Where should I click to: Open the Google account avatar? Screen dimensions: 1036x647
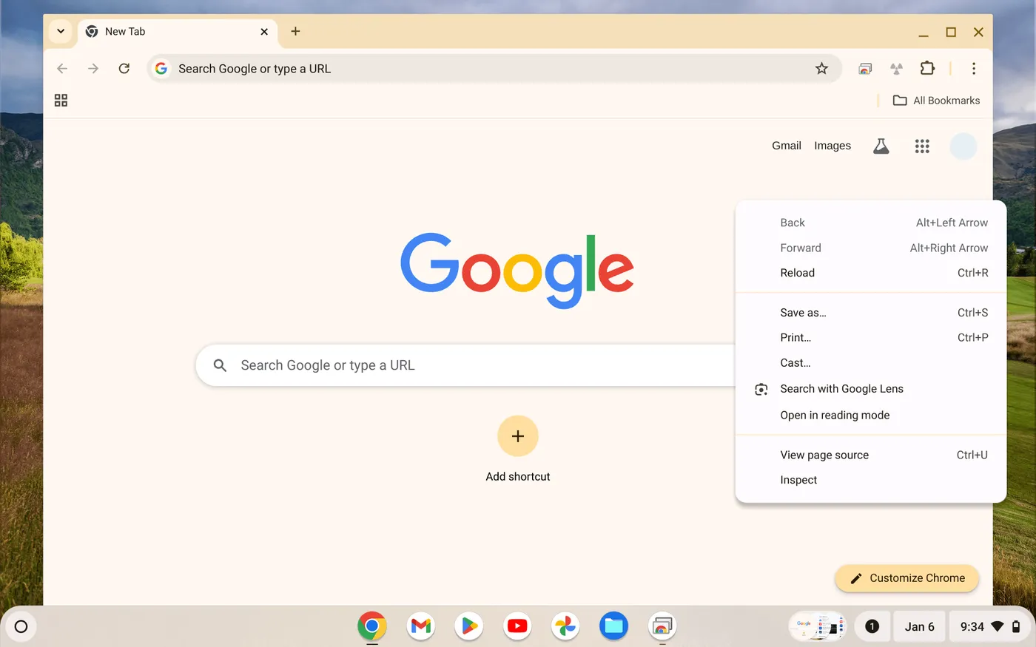[963, 146]
